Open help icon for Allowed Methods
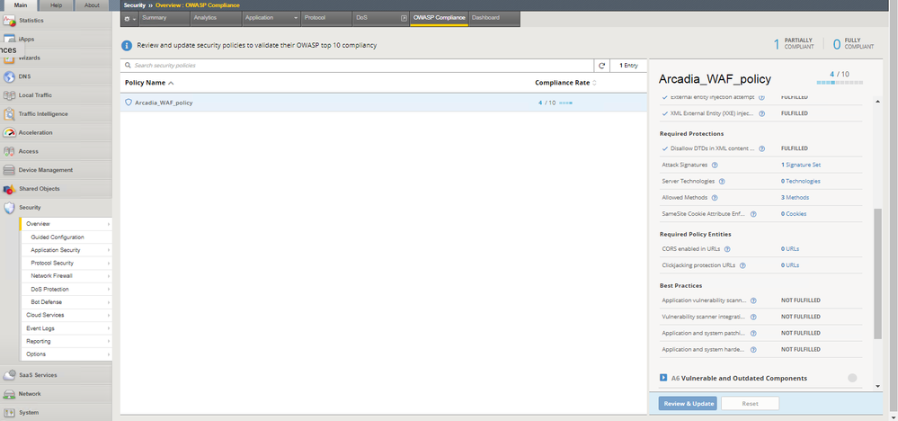The image size is (898, 421). tap(715, 198)
